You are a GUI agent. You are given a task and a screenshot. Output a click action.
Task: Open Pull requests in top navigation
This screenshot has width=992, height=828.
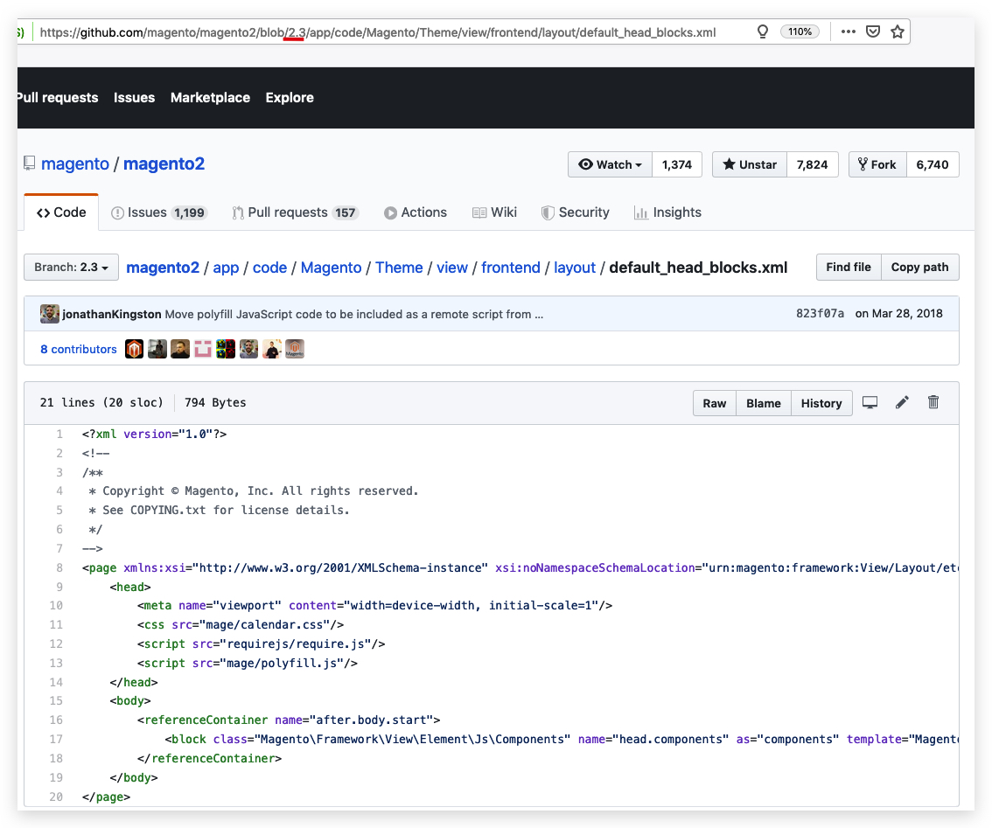pyautogui.click(x=57, y=97)
